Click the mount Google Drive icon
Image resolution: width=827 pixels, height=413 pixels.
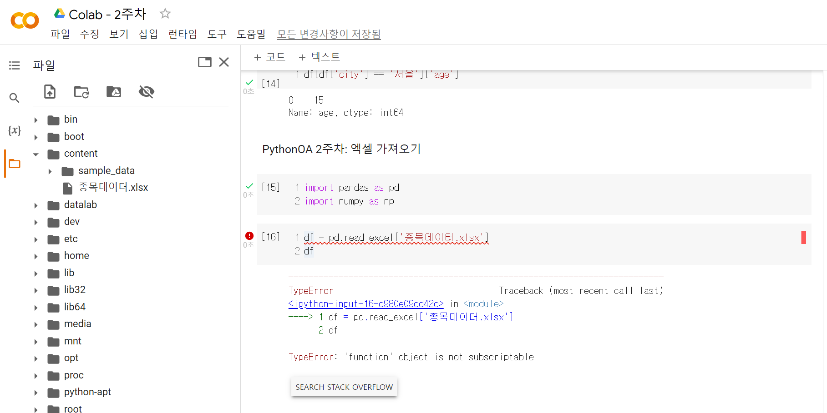[x=114, y=92]
